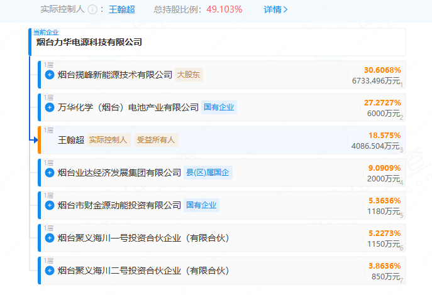The image size is (432, 295).
Task: Open company 万华化学（烟台）电池产业有限公司
Action: coord(128,107)
